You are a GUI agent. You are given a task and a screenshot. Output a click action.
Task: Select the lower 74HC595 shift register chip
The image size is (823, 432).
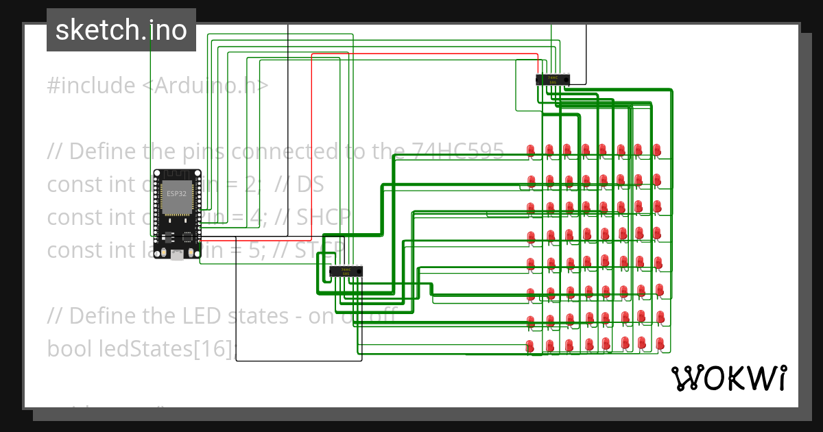pos(347,272)
